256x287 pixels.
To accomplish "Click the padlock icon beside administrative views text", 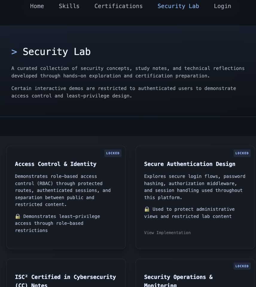I will (147, 209).
